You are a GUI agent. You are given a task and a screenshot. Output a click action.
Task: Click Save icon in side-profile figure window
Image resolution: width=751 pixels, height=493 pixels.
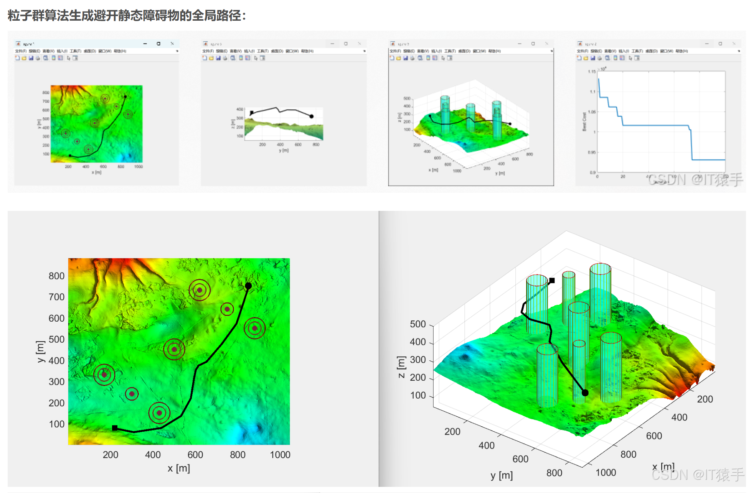[x=218, y=58]
